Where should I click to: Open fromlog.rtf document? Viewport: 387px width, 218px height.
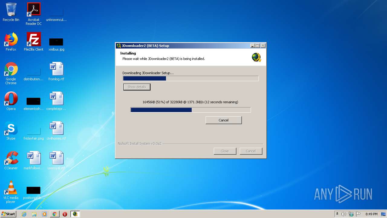[x=56, y=71]
